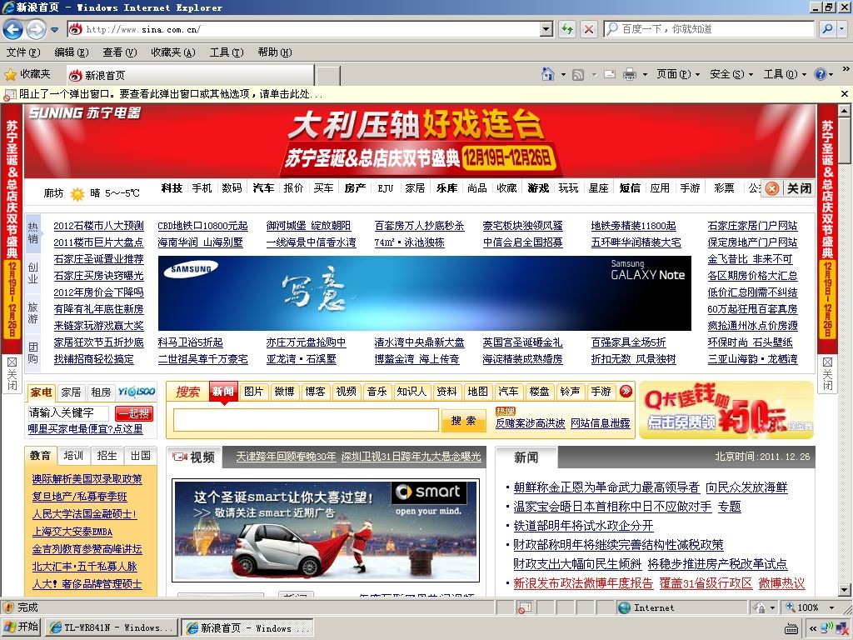853x640 pixels.
Task: Select the 家居 shopping tab
Action: tap(72, 392)
